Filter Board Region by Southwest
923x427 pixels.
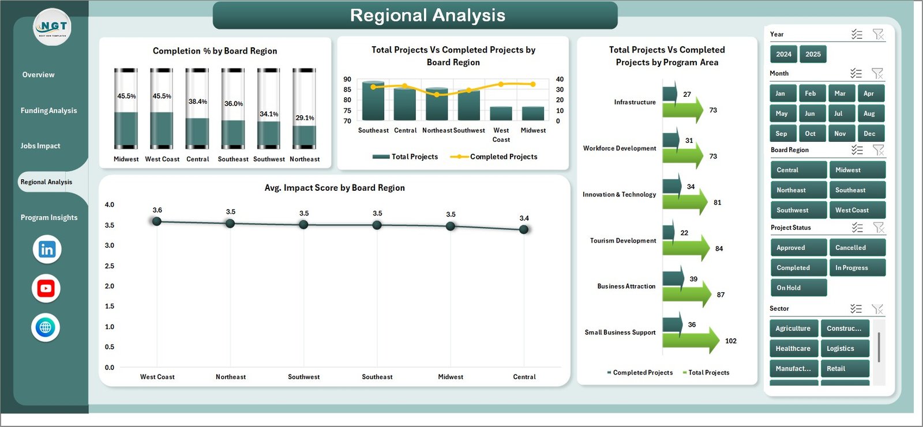[x=799, y=210]
